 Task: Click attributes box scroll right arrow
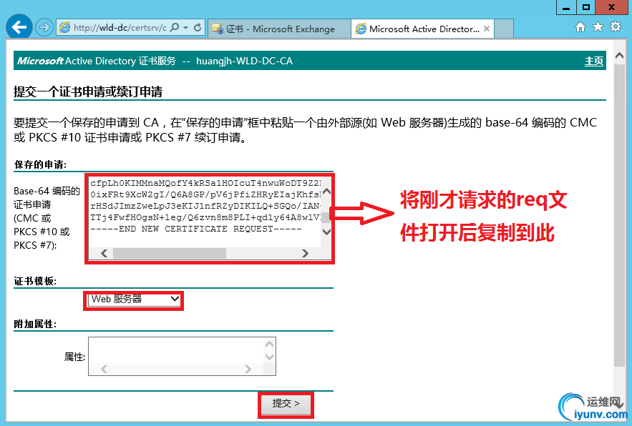click(x=248, y=370)
